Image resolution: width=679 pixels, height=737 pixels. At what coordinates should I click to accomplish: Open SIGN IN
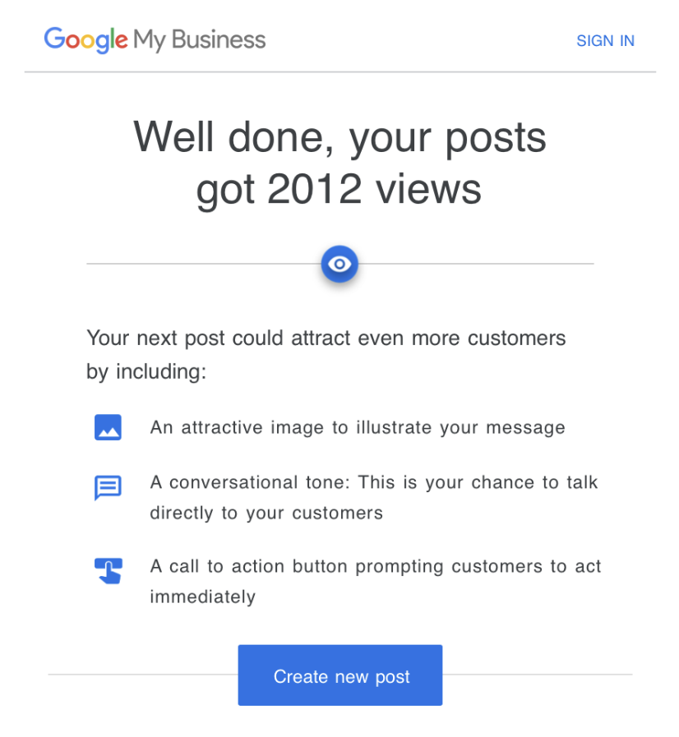tap(606, 40)
